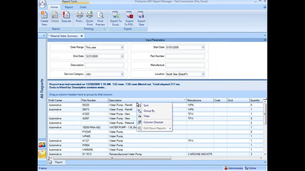This screenshot has width=305, height=171.
Task: Click the horizontal scrollbar of the grid
Action: pyautogui.click(x=112, y=158)
